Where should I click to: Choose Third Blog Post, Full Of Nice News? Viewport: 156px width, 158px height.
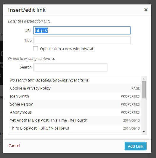75,128
